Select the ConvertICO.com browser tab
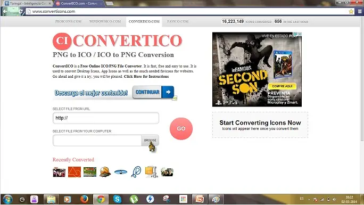The height and width of the screenshot is (205, 364). [79, 3]
